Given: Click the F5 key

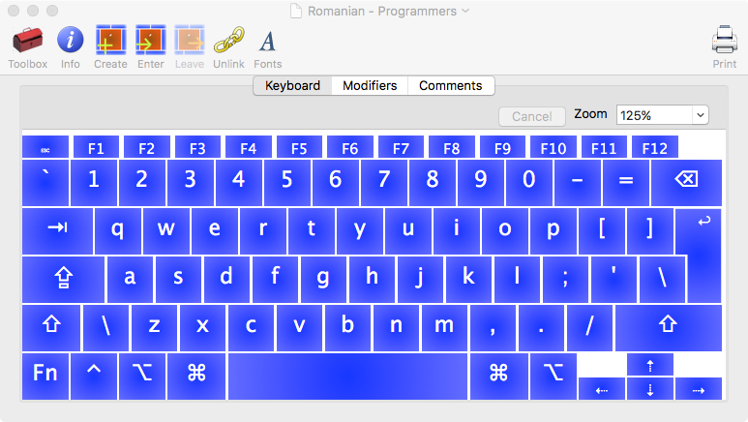Looking at the screenshot, I should [299, 147].
